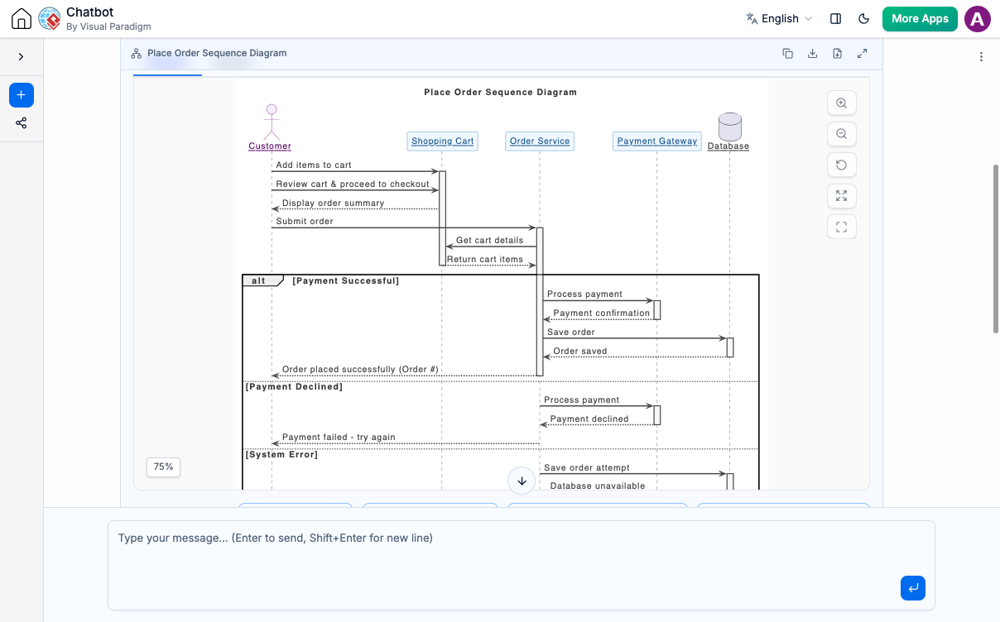Screen dimensions: 1000x622
Task: Click the 'Save order attempt' message
Action: (x=587, y=468)
